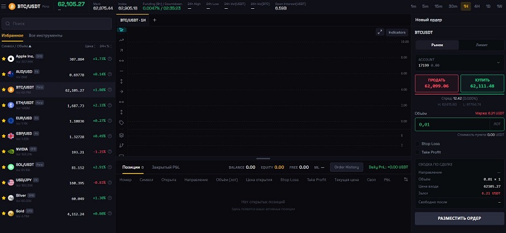Viewport: 506px width, 233px height.
Task: Show info for the Apple Inc. row
Action: click(109, 59)
